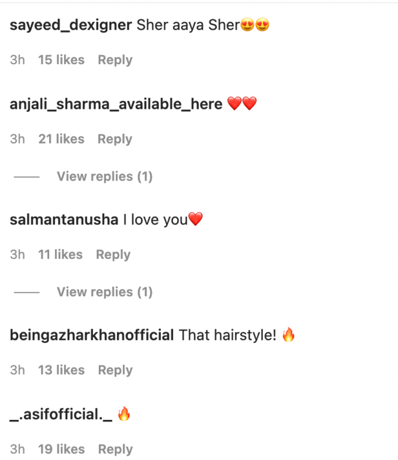Show the 19 likes list

[x=61, y=450]
